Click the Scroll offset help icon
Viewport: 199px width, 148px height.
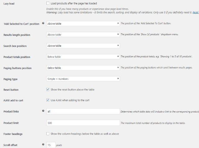coord(43,145)
